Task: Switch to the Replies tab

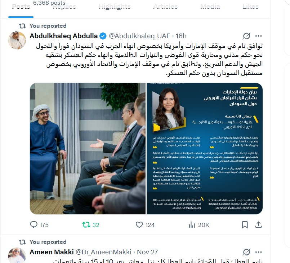Action: [64, 6]
